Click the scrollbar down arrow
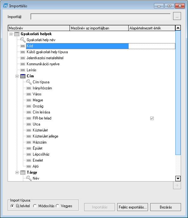 [x=178, y=178]
